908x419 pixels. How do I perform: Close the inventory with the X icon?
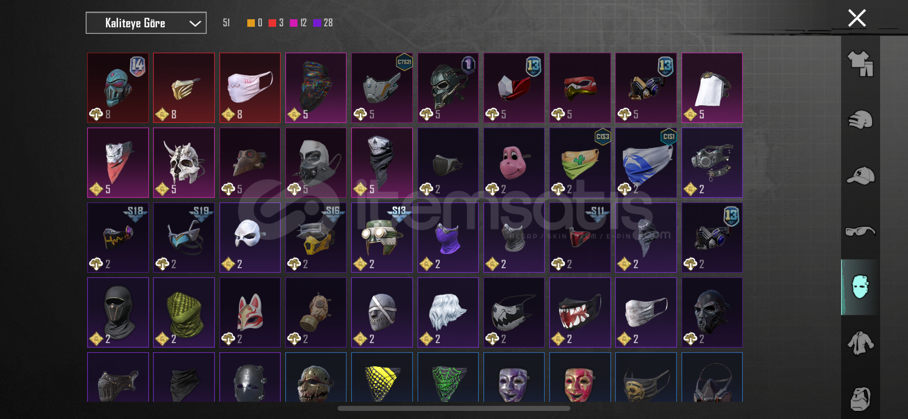click(x=857, y=18)
